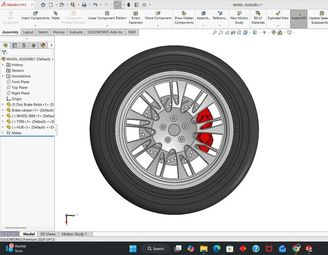Screen dimensions: 328x255
Task: Click Zoom to Area icon
Action: (x=221, y=32)
